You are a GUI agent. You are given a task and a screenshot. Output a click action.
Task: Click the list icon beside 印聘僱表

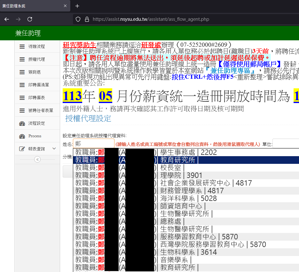pos(22,98)
